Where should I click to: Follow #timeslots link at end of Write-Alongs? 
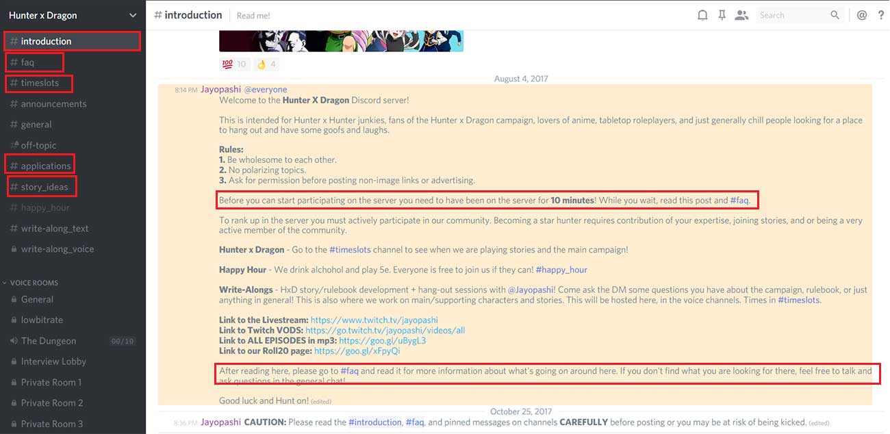pyautogui.click(x=798, y=300)
